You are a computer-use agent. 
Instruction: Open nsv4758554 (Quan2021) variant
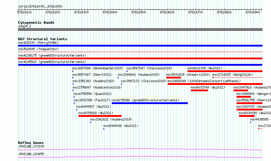tap(93, 94)
